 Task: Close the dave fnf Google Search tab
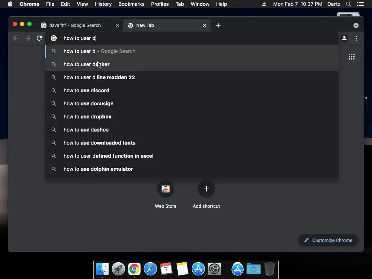coord(118,25)
